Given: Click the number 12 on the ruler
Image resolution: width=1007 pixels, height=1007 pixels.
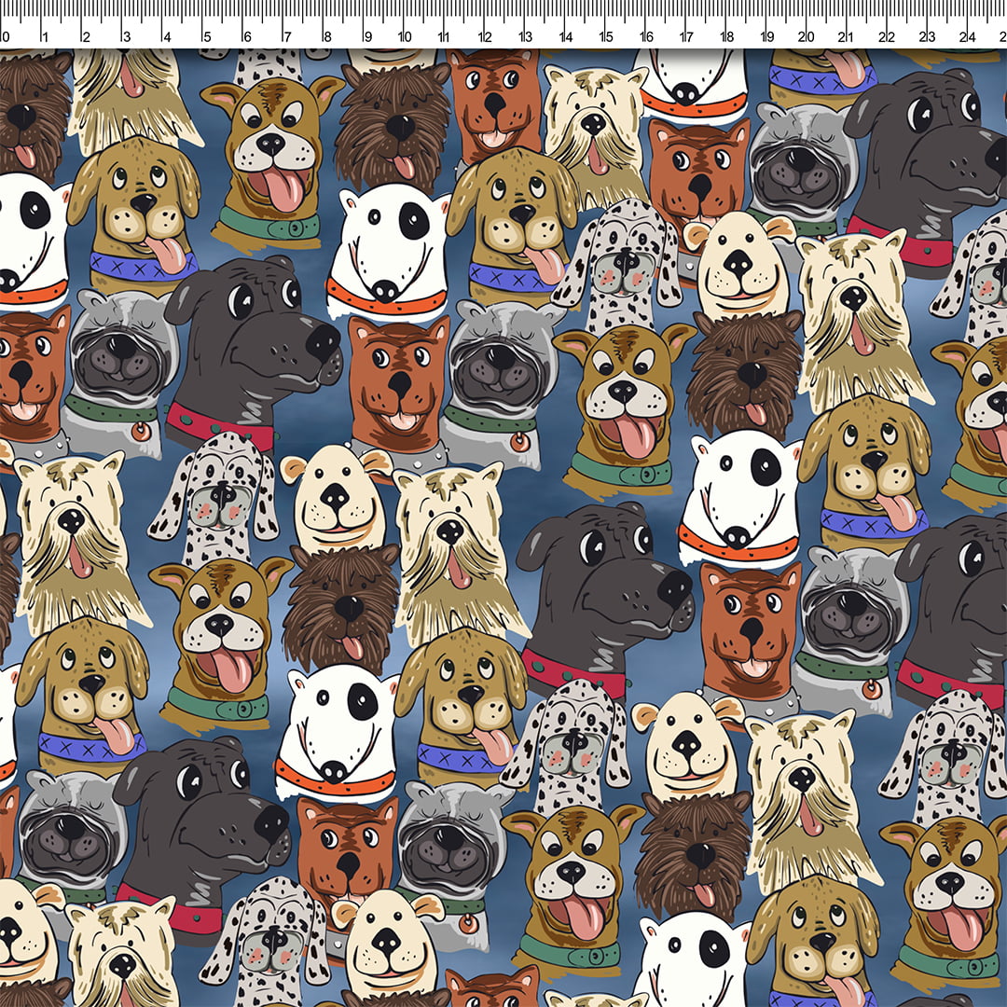Looking at the screenshot, I should coord(485,36).
